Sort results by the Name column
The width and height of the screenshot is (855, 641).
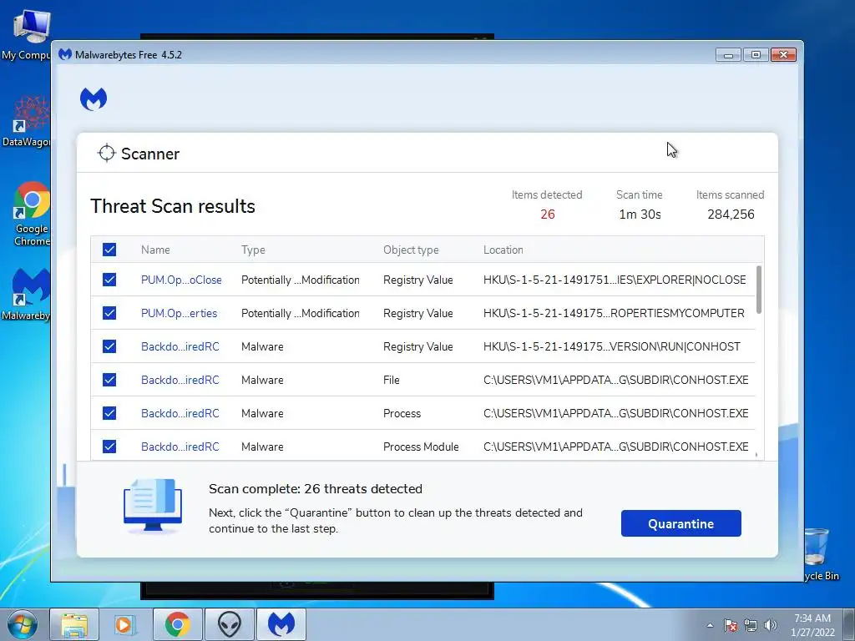155,250
